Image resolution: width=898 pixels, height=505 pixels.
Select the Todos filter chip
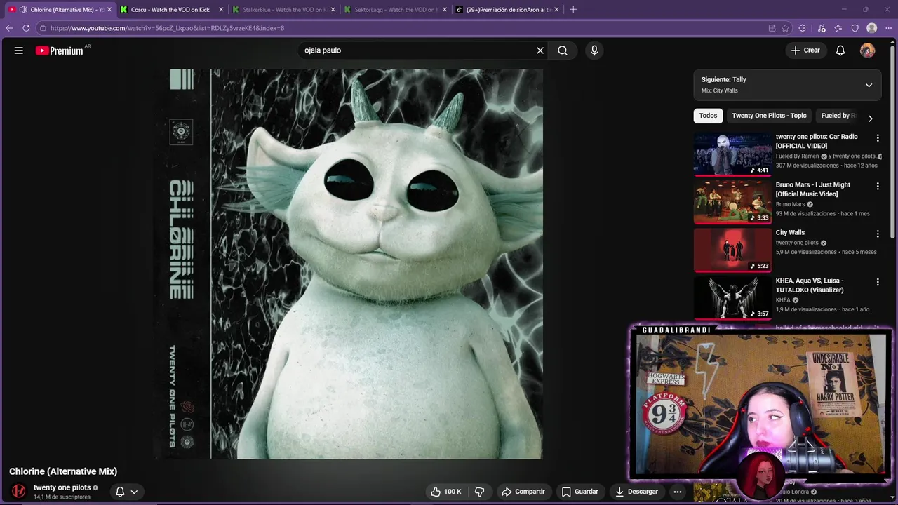708,116
